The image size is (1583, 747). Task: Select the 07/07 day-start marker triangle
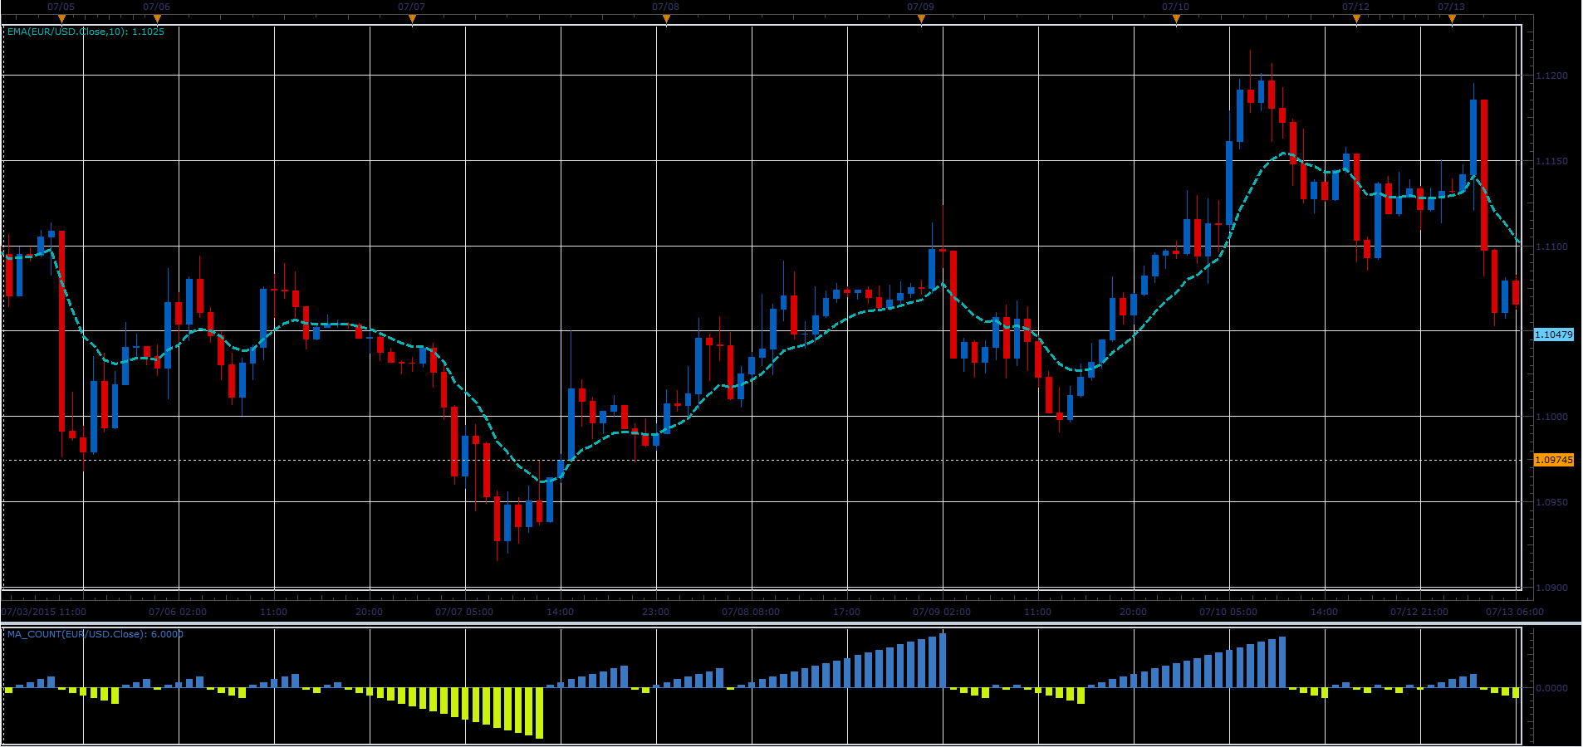tap(412, 19)
